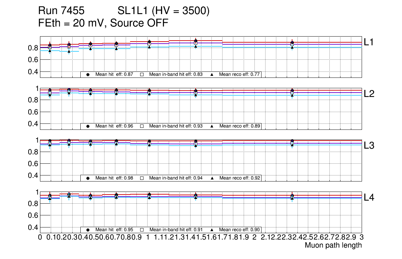Click the 'Muon path length' axis title
This screenshot has width=402, height=259.
click(x=333, y=245)
